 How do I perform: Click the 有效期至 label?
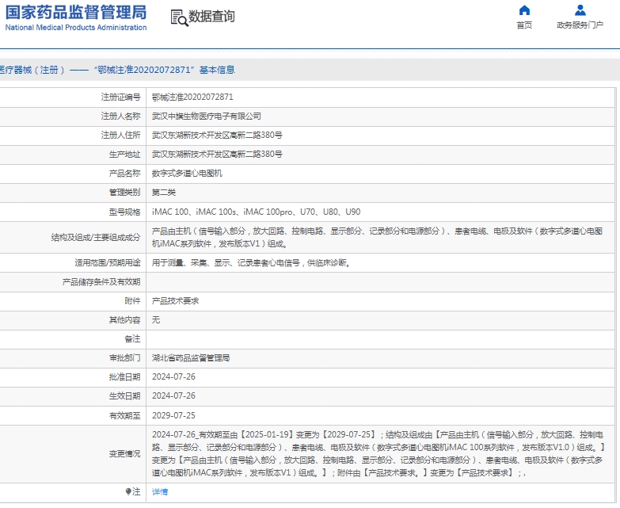[x=124, y=415]
